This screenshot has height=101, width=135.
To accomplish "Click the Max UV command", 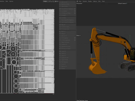I will pyautogui.click(x=63, y=25).
